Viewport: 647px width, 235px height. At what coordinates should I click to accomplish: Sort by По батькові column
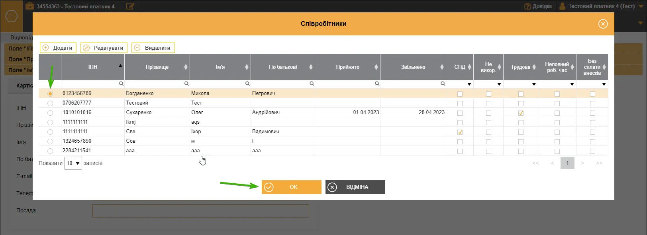click(311, 67)
